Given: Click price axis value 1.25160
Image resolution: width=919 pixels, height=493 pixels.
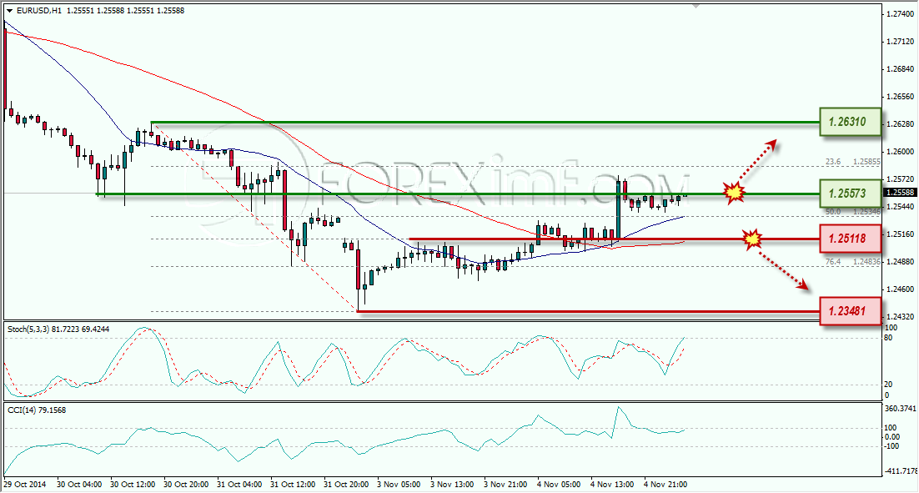Looking at the screenshot, I should 901,234.
